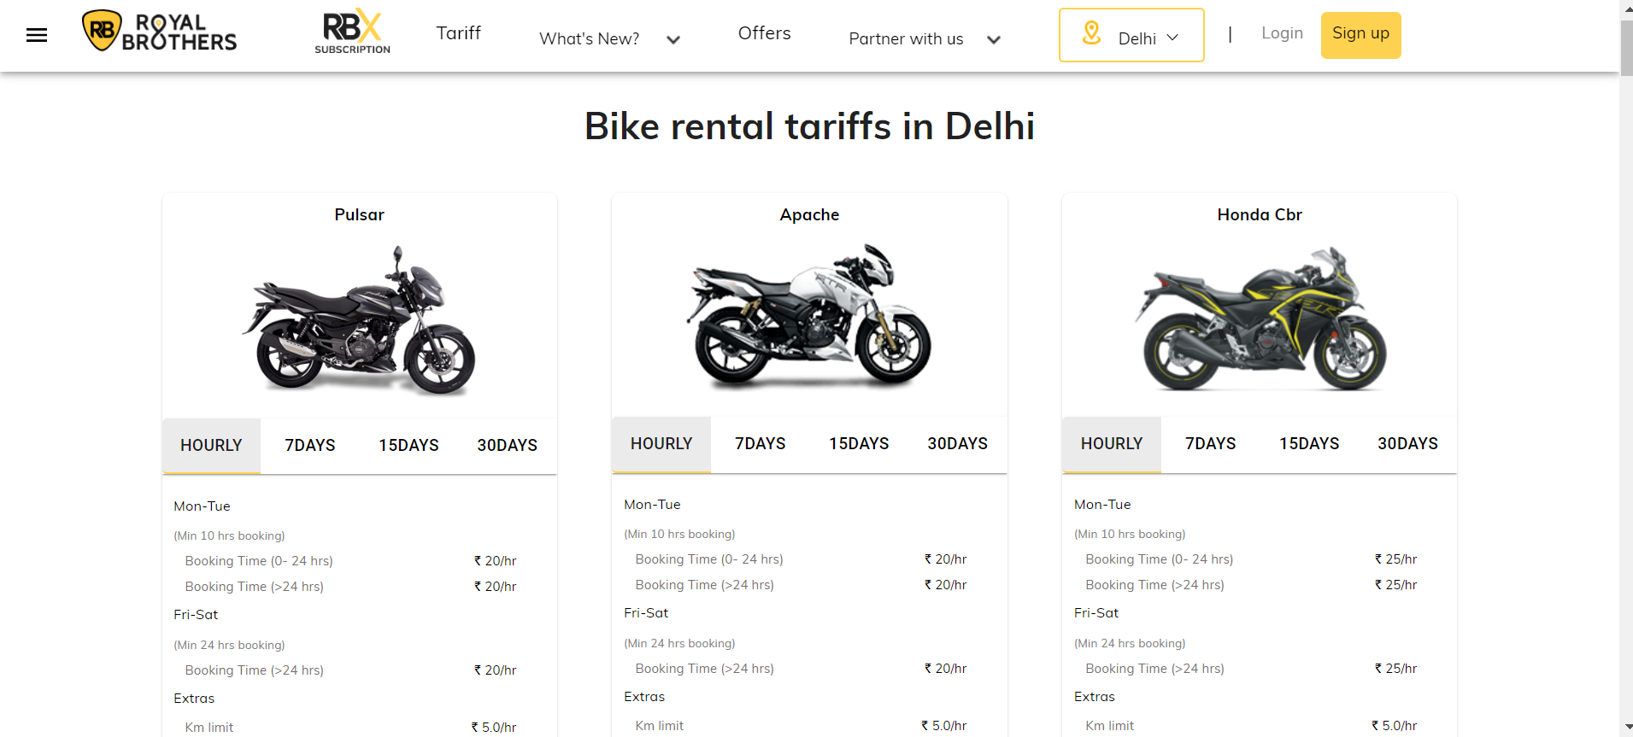The image size is (1633, 737).
Task: Click the Sign up button
Action: pos(1360,34)
